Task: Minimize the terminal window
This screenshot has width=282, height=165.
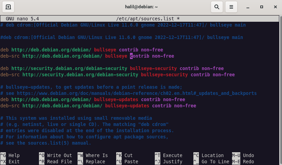Action: point(248,7)
